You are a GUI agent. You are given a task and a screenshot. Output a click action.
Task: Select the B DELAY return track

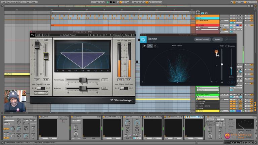[208, 104]
